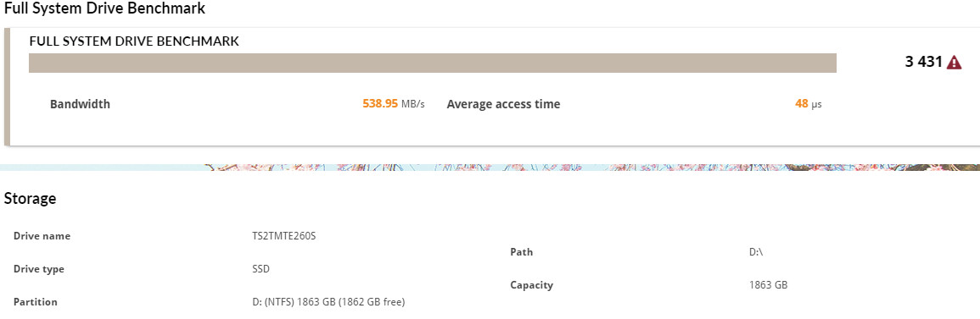
Task: Click the Storage section heading
Action: coord(30,199)
